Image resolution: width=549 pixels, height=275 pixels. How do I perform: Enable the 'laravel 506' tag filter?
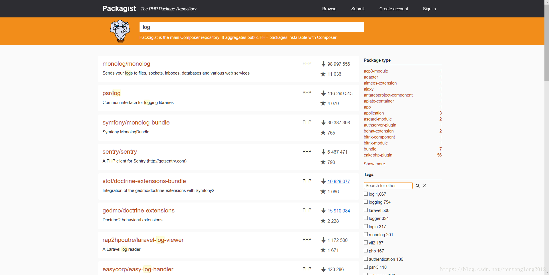tap(366, 210)
